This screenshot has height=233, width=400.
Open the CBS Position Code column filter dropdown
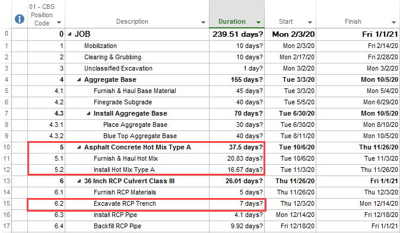pos(59,23)
